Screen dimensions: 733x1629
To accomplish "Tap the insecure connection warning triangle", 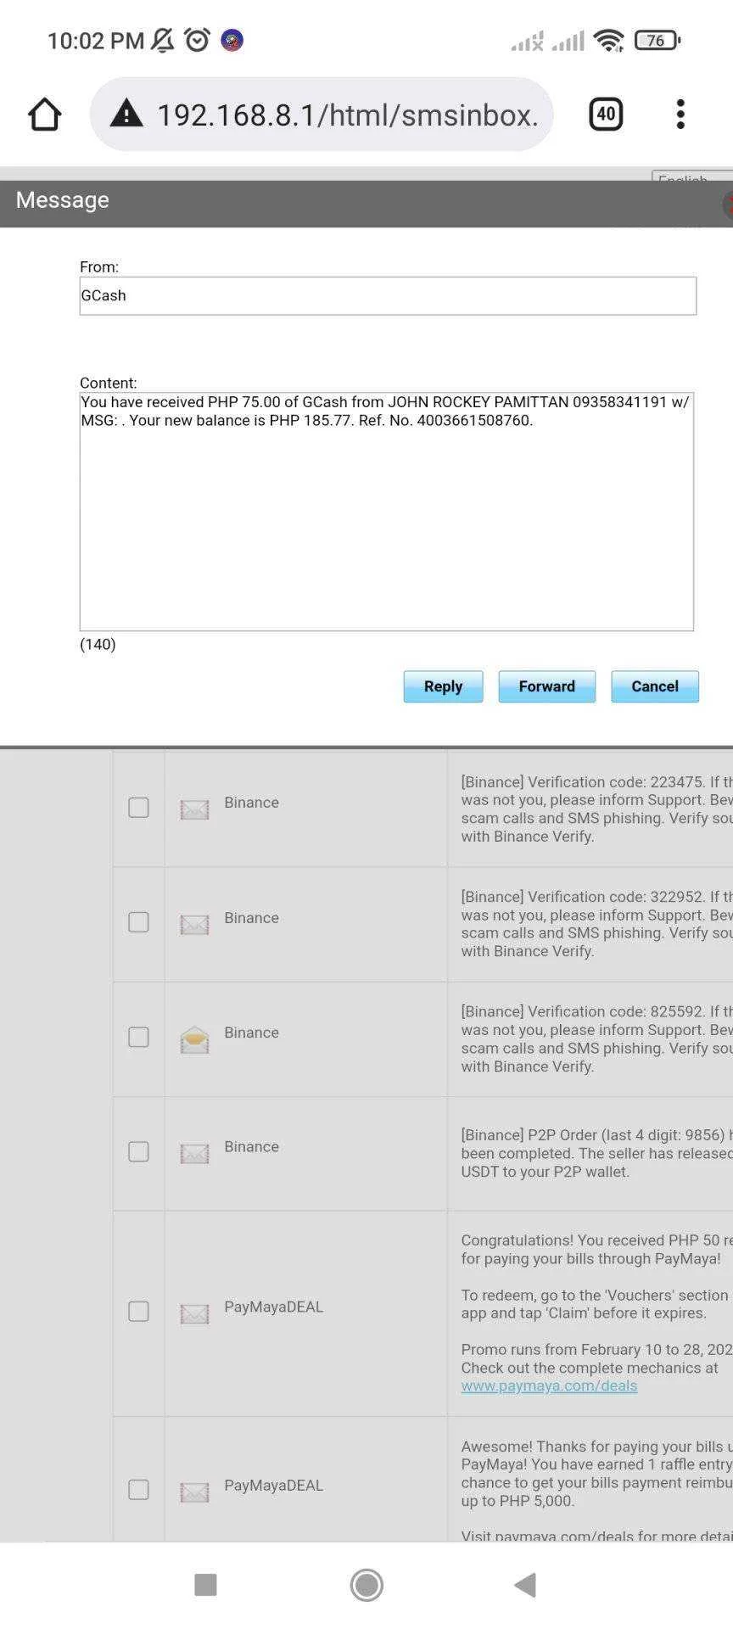I will pos(126,113).
